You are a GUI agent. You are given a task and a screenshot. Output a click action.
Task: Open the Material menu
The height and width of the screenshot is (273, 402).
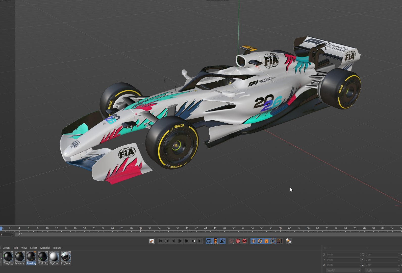45,248
